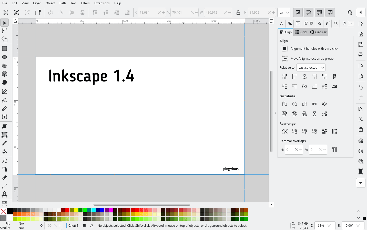
Task: Toggle move patterns with object
Action: click(x=330, y=12)
